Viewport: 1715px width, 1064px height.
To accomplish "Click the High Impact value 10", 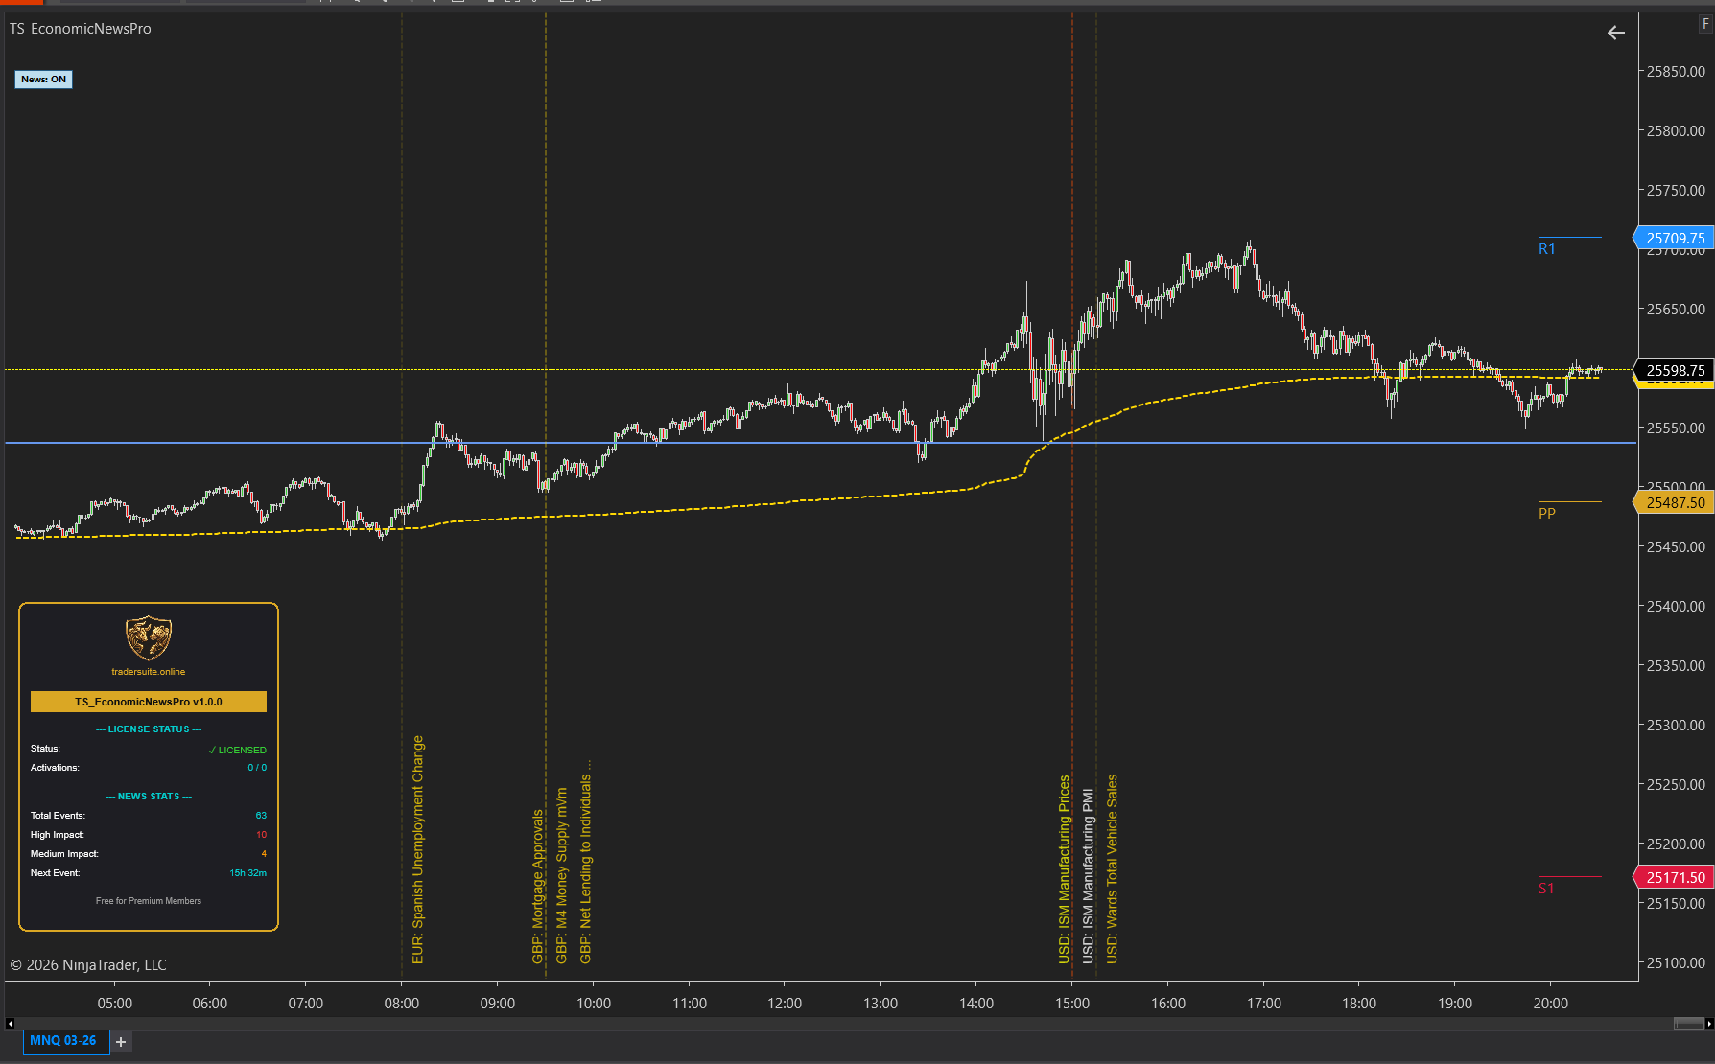I will click(x=261, y=835).
